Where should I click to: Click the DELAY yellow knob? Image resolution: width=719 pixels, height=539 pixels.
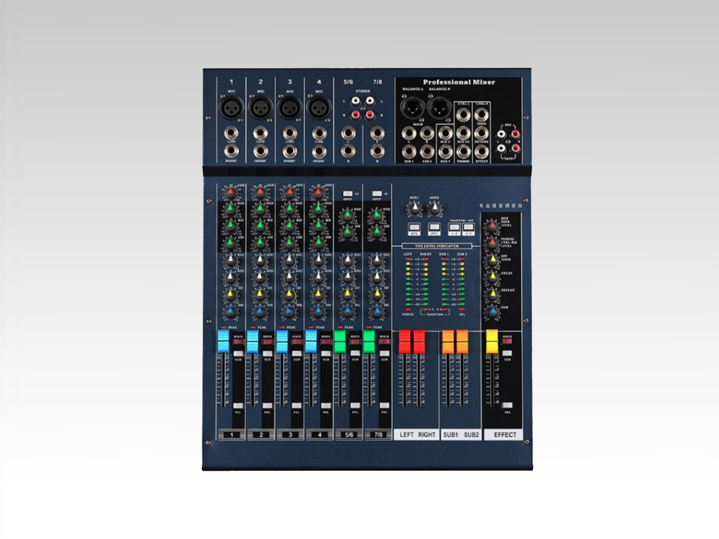(x=492, y=278)
